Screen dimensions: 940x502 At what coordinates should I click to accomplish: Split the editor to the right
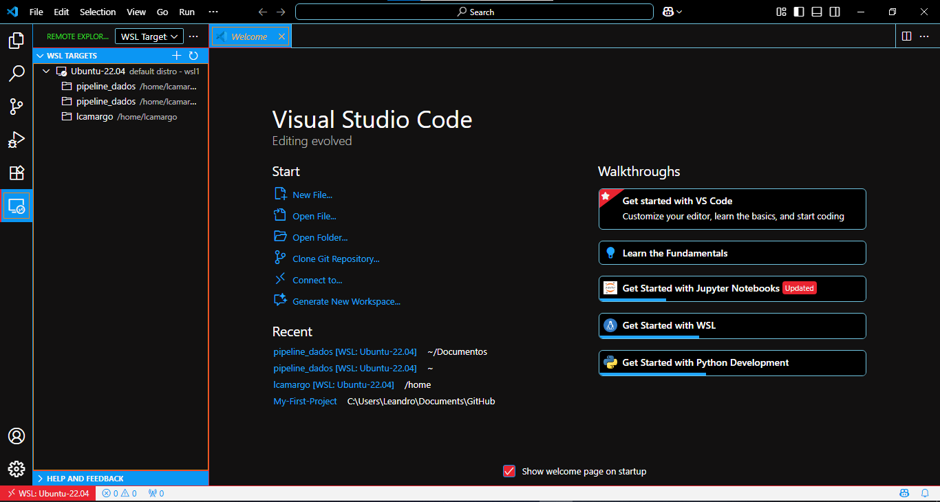tap(907, 36)
